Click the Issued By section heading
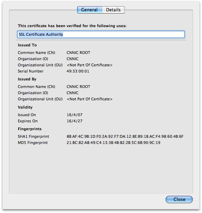 27,79
